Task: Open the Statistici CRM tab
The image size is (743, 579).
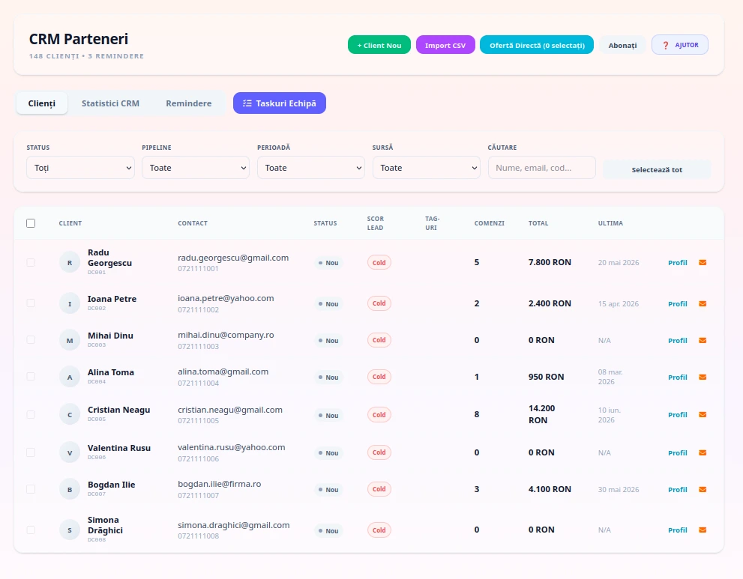Action: (x=110, y=103)
